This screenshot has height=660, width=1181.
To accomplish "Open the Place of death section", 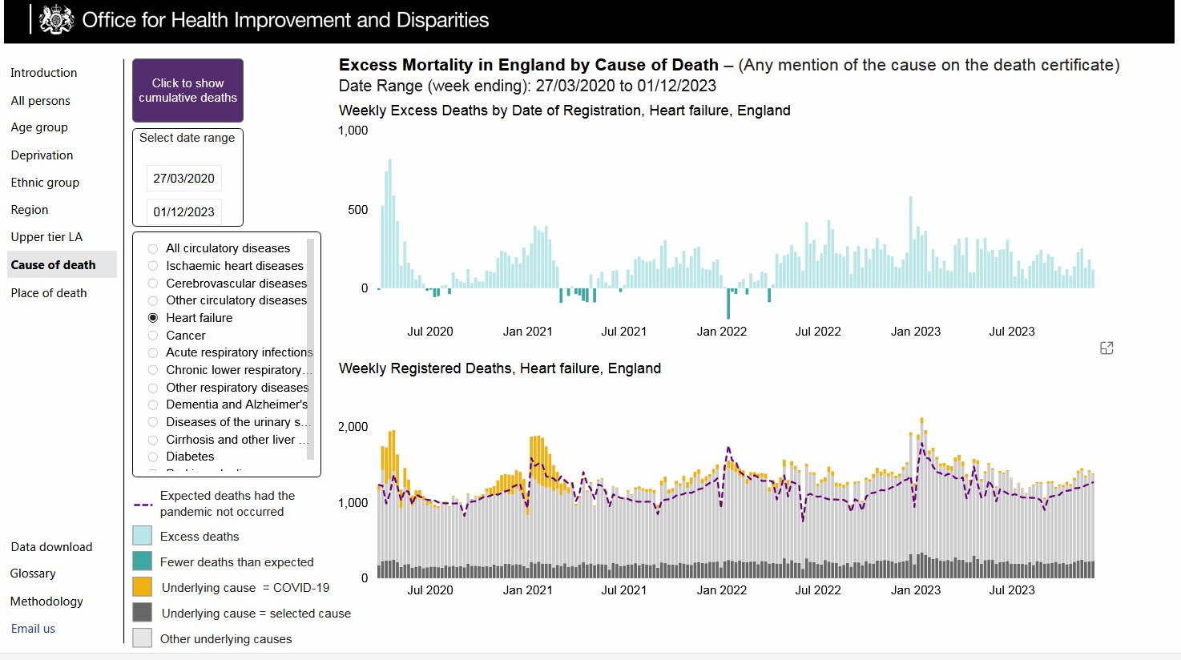I will [49, 293].
